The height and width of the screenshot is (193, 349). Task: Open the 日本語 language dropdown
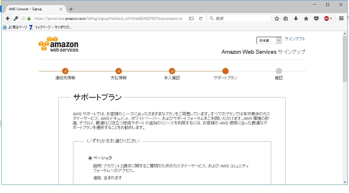[x=269, y=40]
